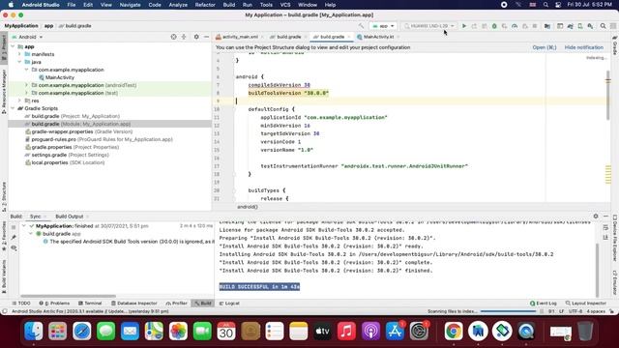619x348 pixels.
Task: Open the HUAWEI device selector dropdown
Action: pyautogui.click(x=429, y=26)
